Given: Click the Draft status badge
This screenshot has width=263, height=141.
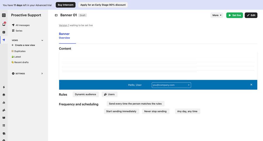Looking at the screenshot, I should pyautogui.click(x=82, y=15).
